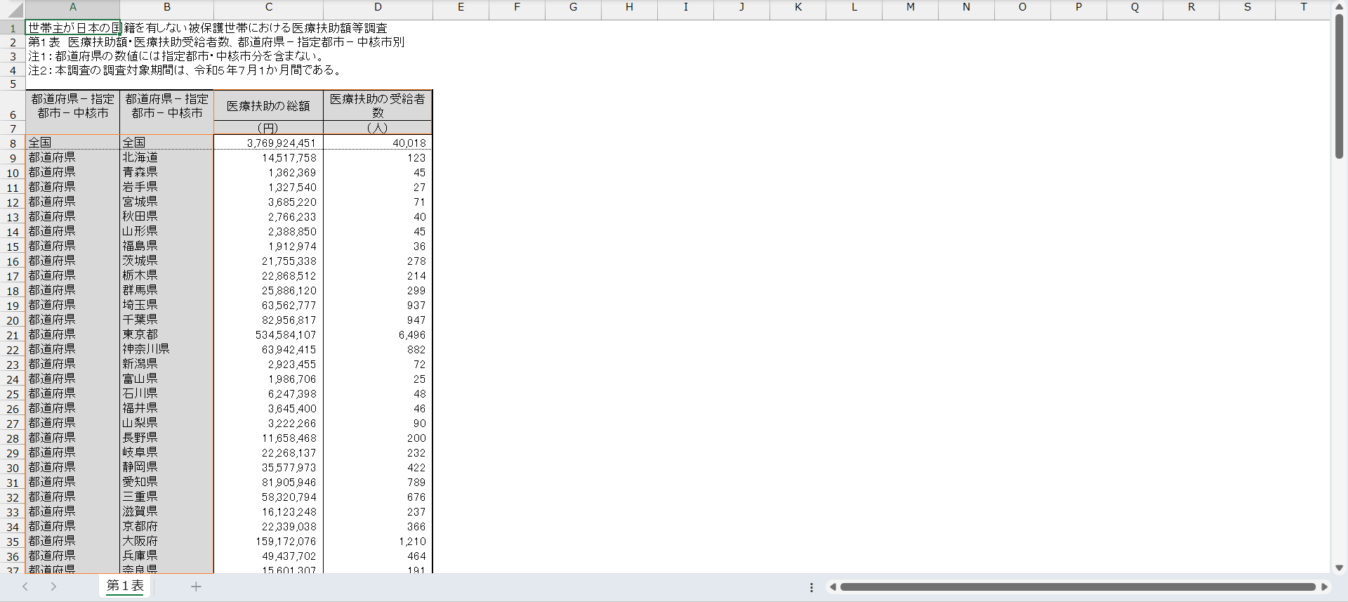
Task: Select the 東京都 cell
Action: click(166, 335)
